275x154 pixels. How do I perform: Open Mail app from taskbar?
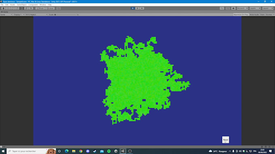point(102,151)
